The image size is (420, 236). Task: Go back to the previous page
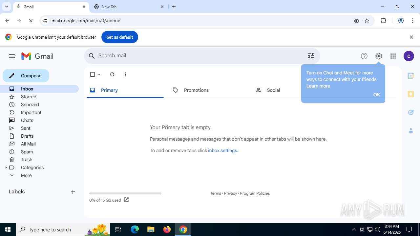[7, 21]
